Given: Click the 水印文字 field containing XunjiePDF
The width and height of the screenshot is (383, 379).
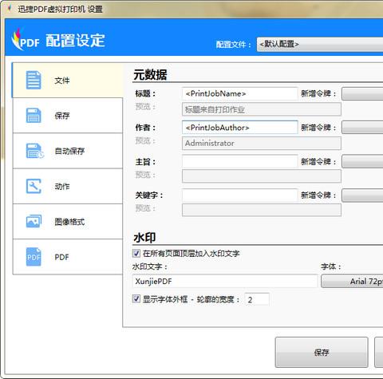Looking at the screenshot, I should pos(225,281).
